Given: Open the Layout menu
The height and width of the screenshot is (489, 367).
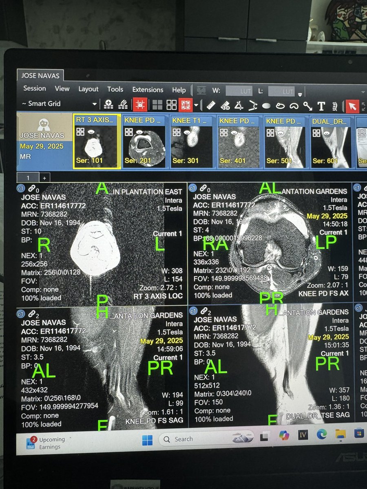Looking at the screenshot, I should (88, 89).
